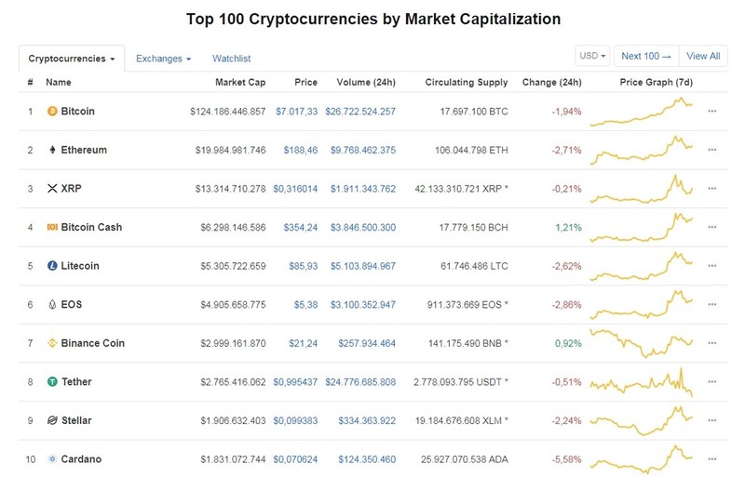Switch to the Watchlist tab

click(x=231, y=59)
